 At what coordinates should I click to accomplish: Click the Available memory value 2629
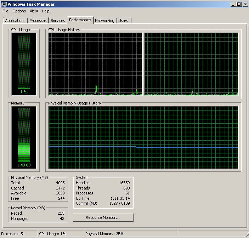pyautogui.click(x=60, y=193)
